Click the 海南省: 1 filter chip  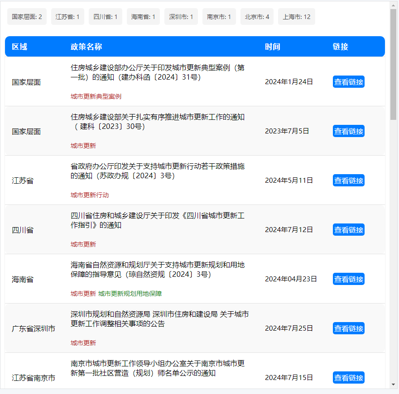[x=143, y=17]
